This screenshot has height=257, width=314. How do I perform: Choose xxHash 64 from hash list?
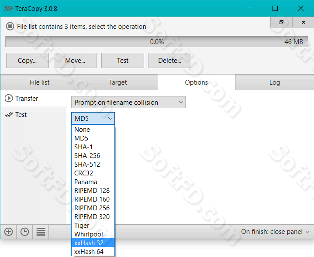click(93, 252)
